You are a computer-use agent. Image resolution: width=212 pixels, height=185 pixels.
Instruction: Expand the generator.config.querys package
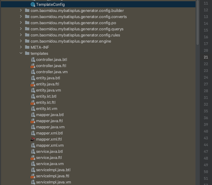pyautogui.click(x=21, y=29)
